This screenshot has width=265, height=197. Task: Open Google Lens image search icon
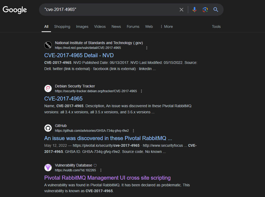pyautogui.click(x=205, y=10)
